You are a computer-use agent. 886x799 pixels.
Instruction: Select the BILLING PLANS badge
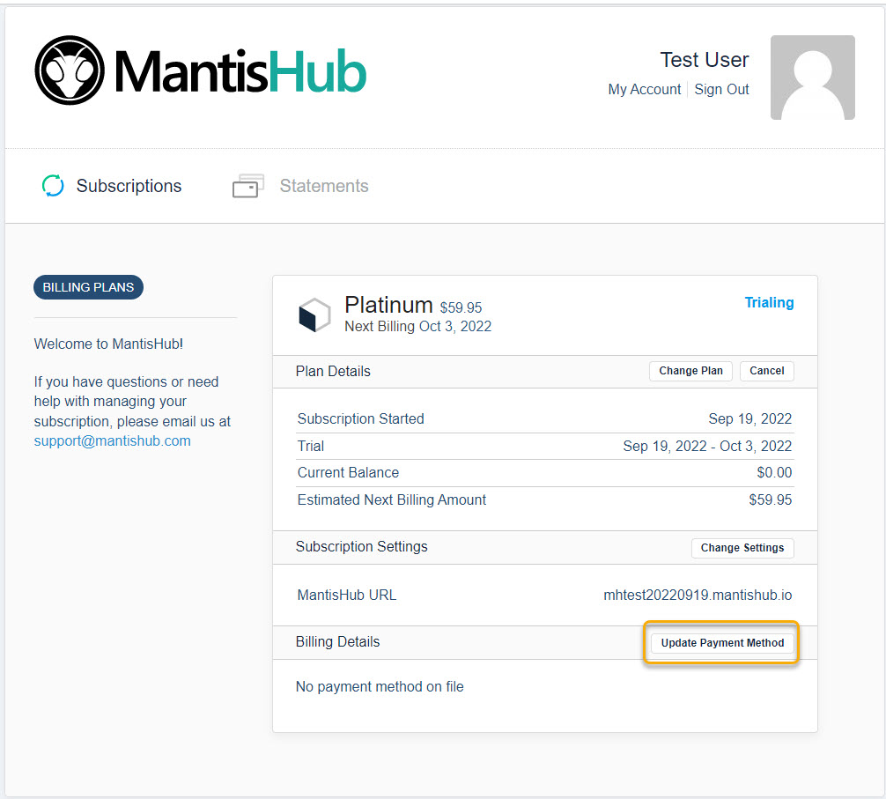click(88, 287)
